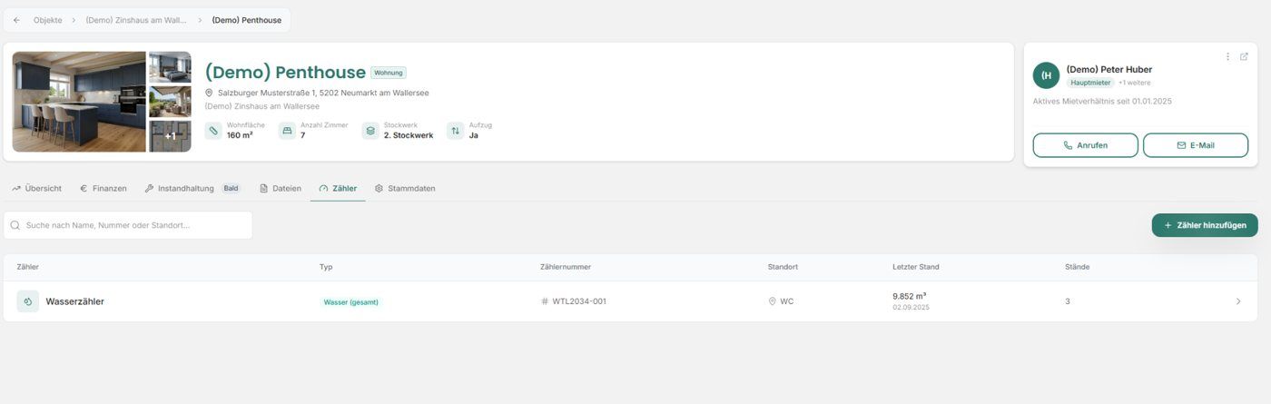This screenshot has width=1271, height=404.
Task: Click the Zählernummer column header
Action: pos(566,267)
